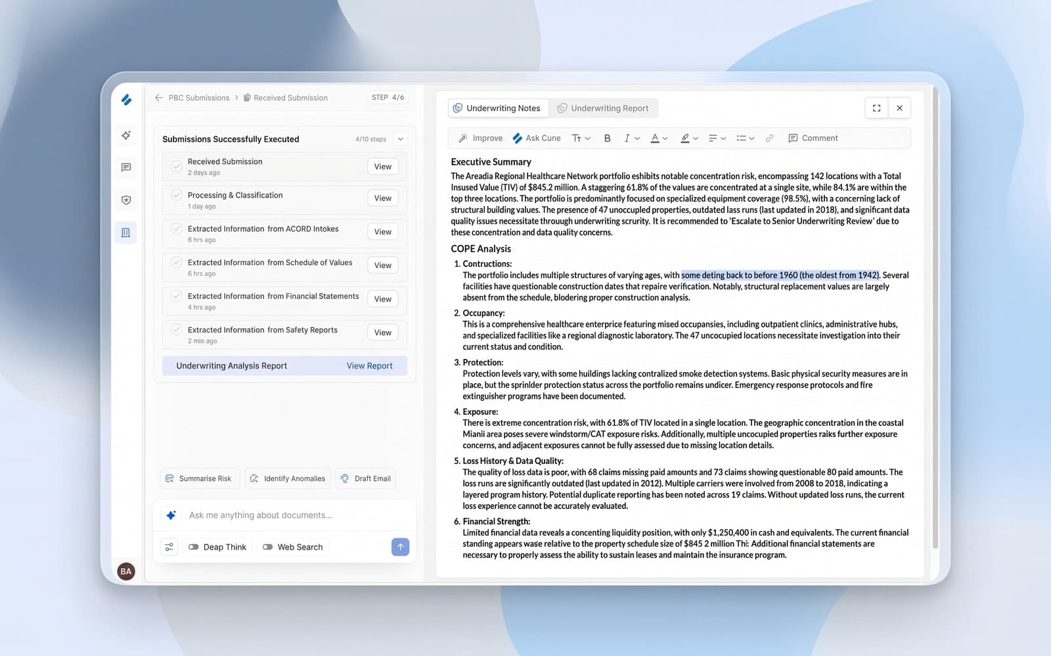
Task: Click the Underwriting Notes tab icon
Action: pyautogui.click(x=458, y=108)
